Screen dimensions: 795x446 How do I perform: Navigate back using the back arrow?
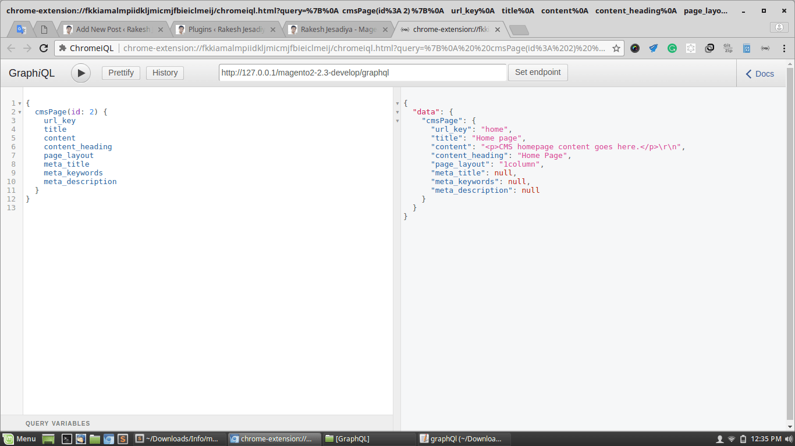[x=12, y=49]
